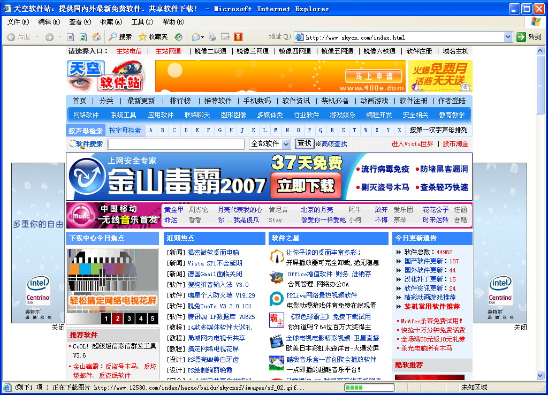
Task: Click the 查找 search button
Action: coord(305,143)
